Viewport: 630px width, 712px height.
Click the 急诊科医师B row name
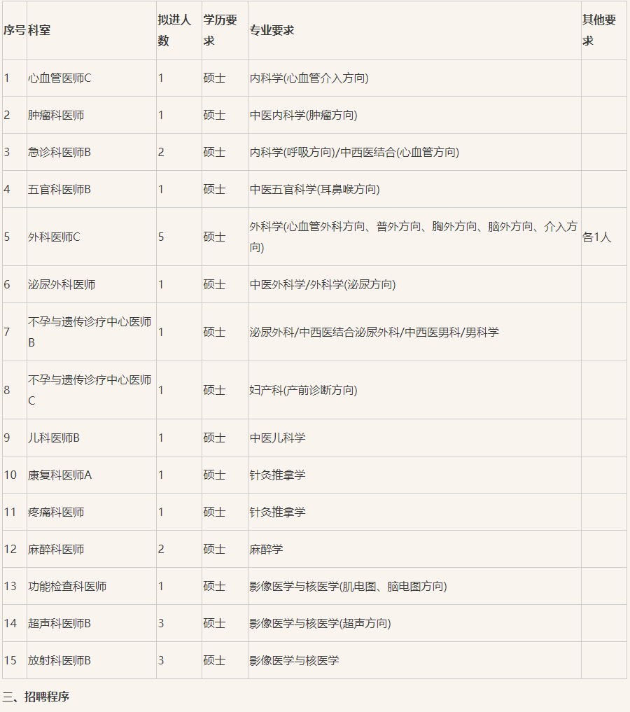pos(59,152)
